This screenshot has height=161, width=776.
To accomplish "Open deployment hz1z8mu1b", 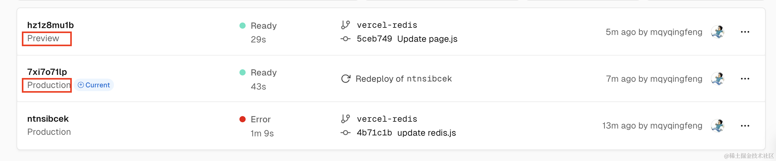I will pyautogui.click(x=50, y=25).
